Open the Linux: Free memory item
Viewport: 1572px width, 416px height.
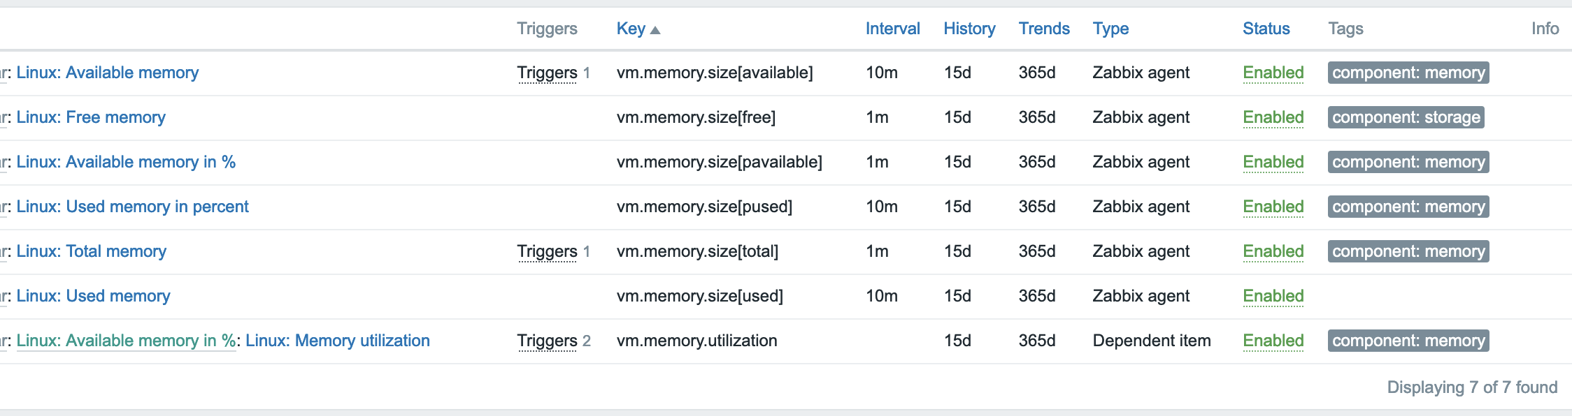click(x=91, y=117)
